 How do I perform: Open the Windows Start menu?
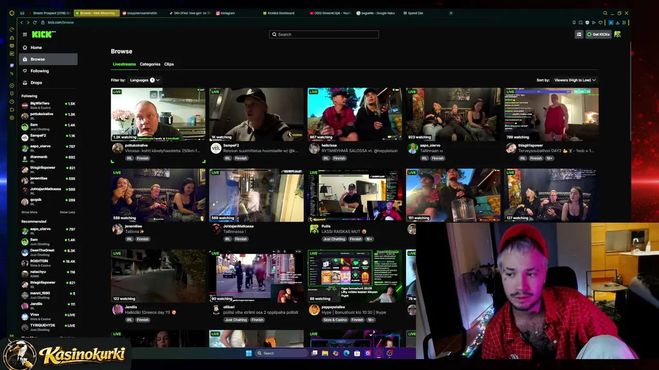tap(249, 353)
